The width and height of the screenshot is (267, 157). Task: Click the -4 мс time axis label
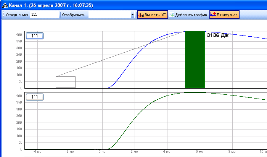tap(37, 152)
